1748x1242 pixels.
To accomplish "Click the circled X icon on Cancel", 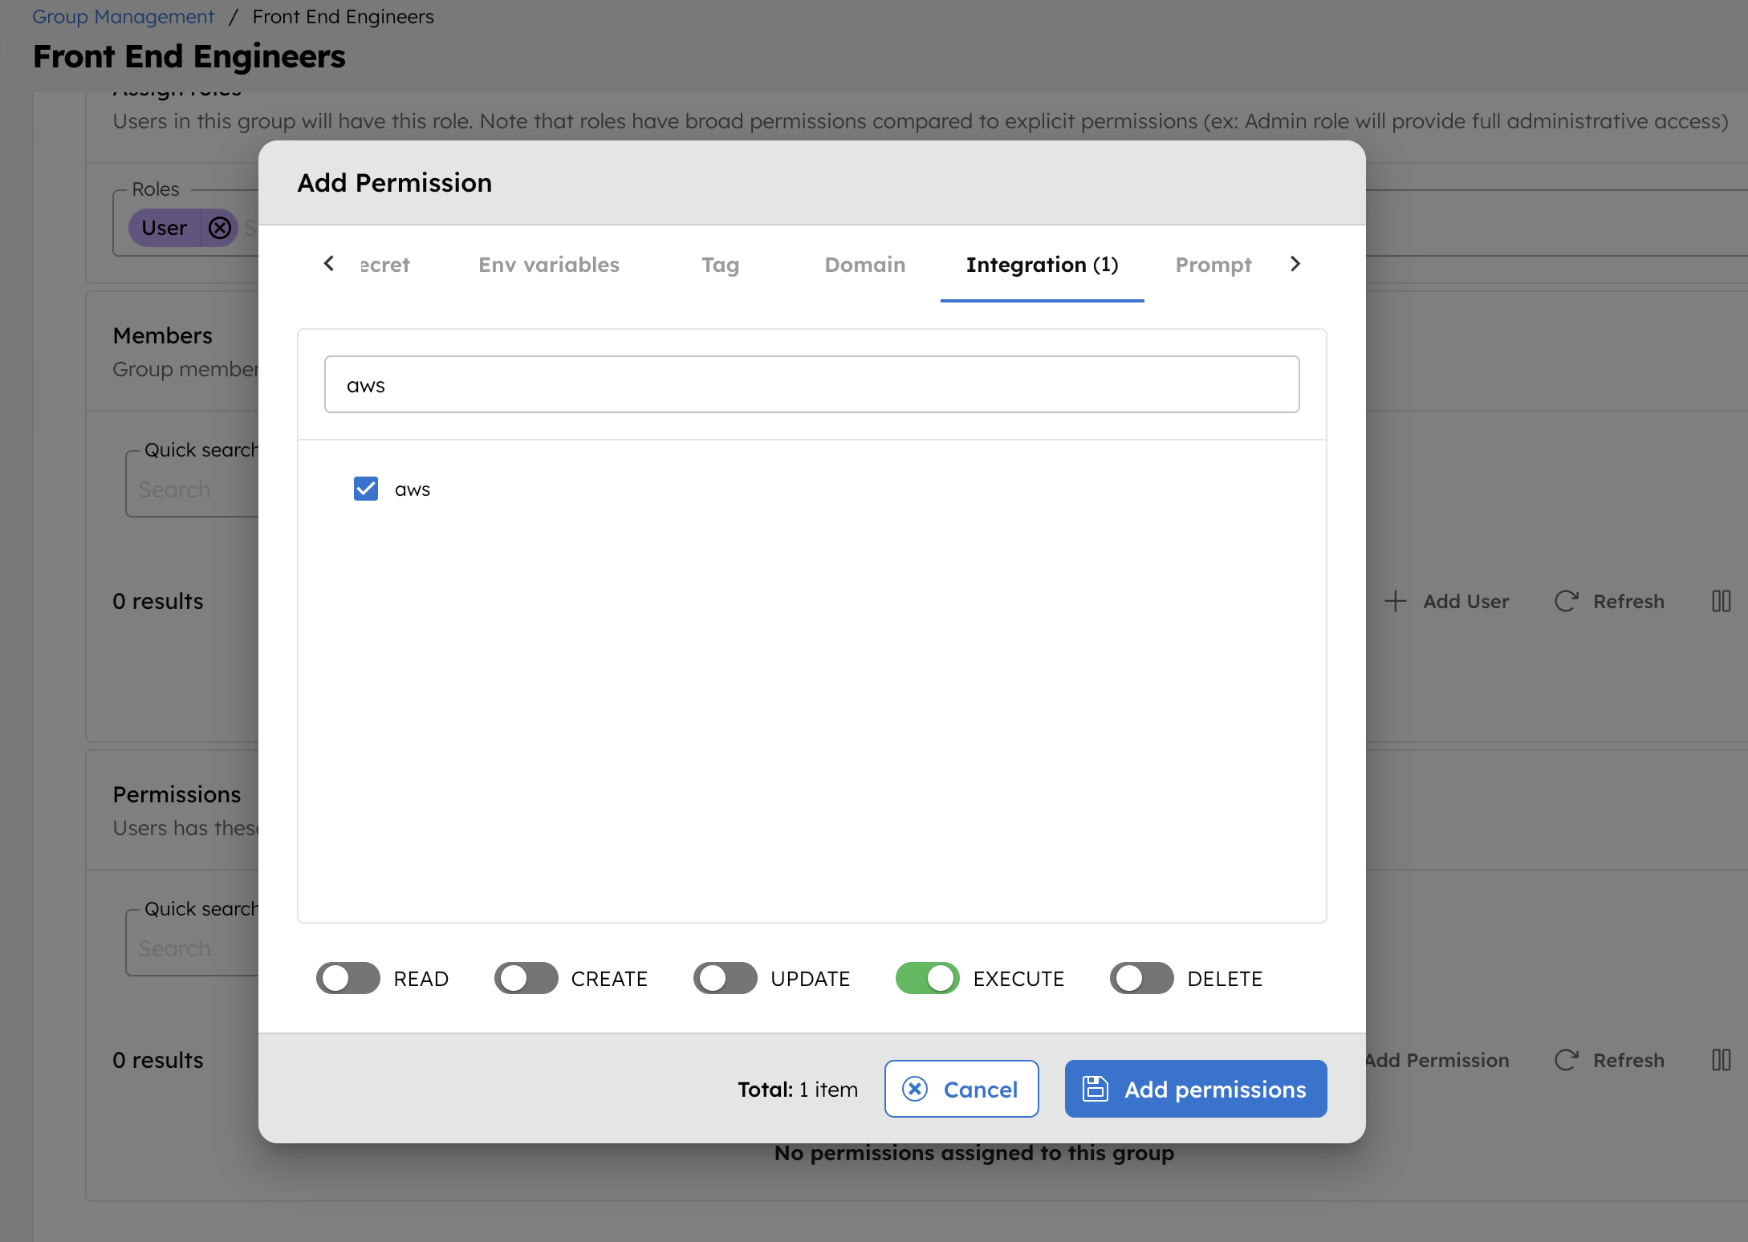I will pyautogui.click(x=914, y=1089).
